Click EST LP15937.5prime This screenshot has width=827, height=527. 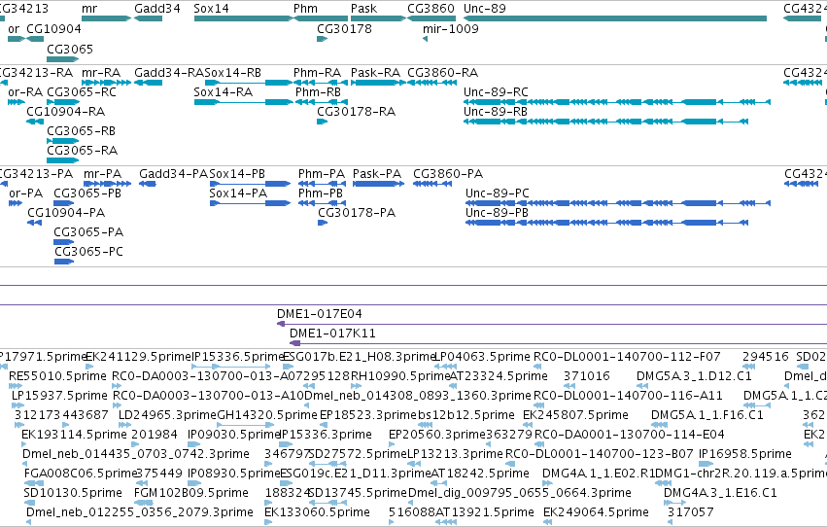pyautogui.click(x=17, y=405)
